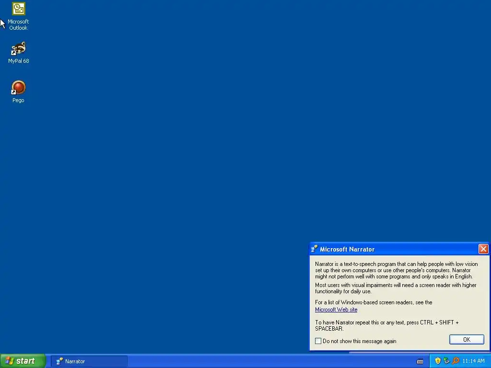Select the Microsoft Outlook desktop icon
491x368 pixels.
19,9
